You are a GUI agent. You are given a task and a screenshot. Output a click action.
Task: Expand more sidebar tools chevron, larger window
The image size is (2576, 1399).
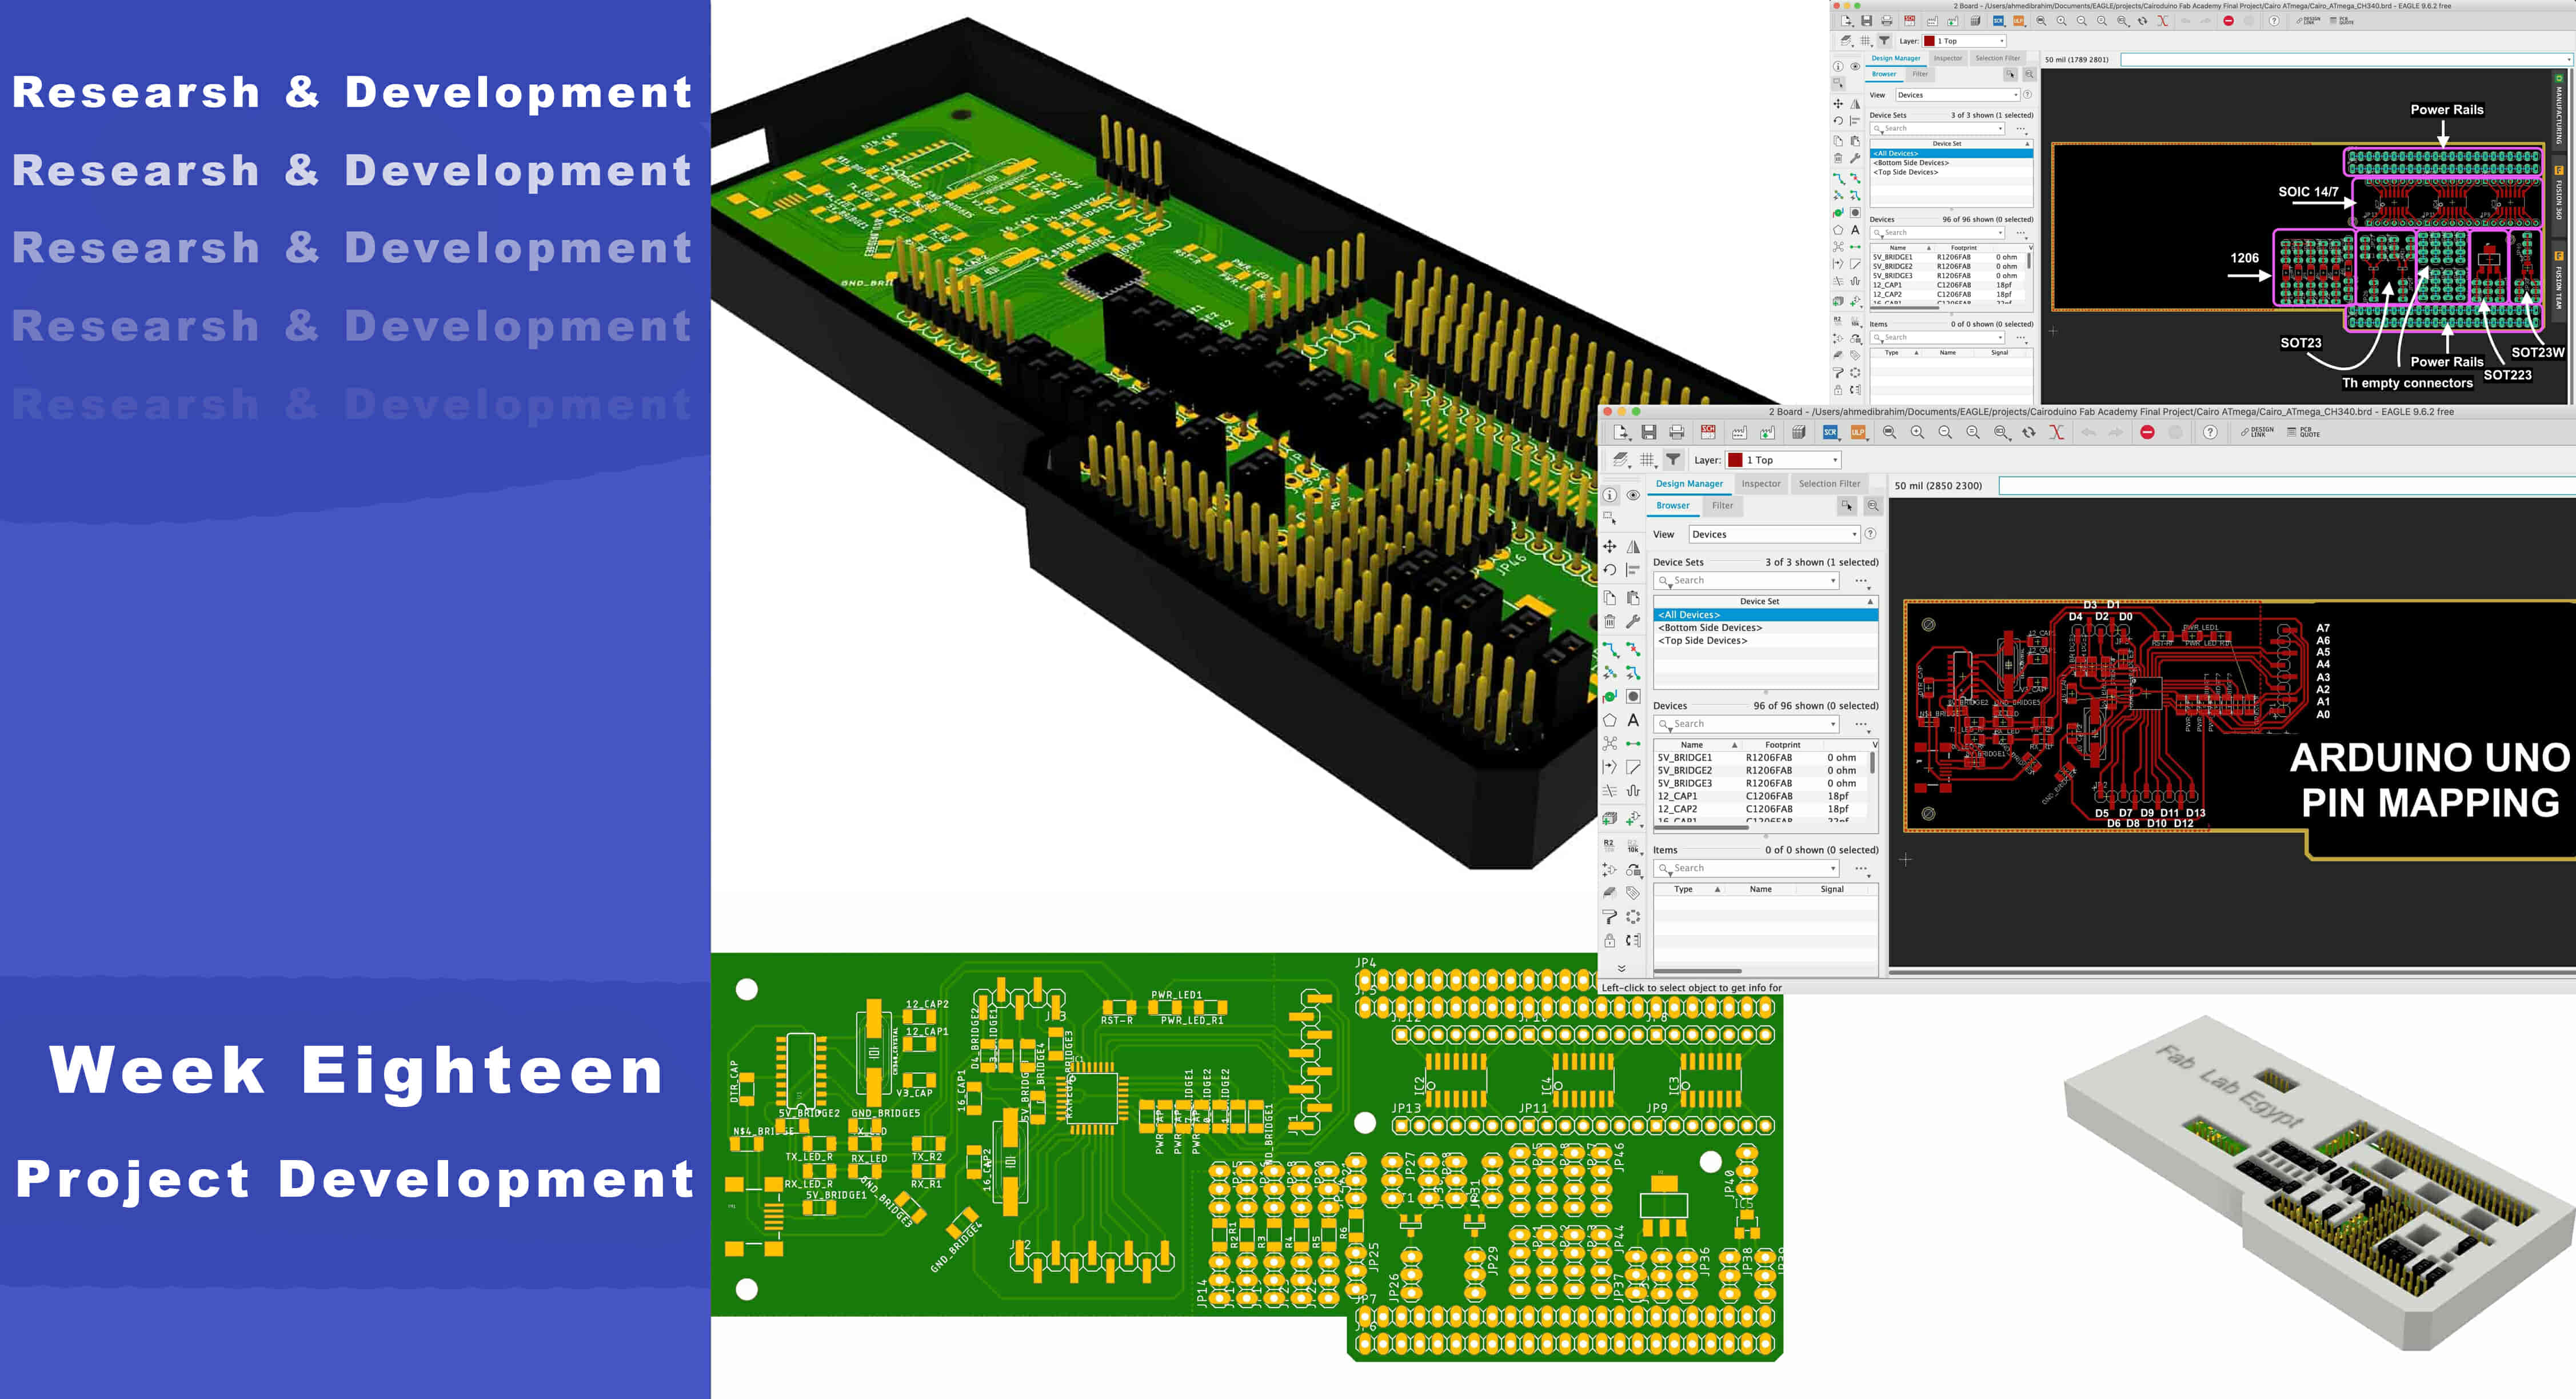pos(1622,969)
